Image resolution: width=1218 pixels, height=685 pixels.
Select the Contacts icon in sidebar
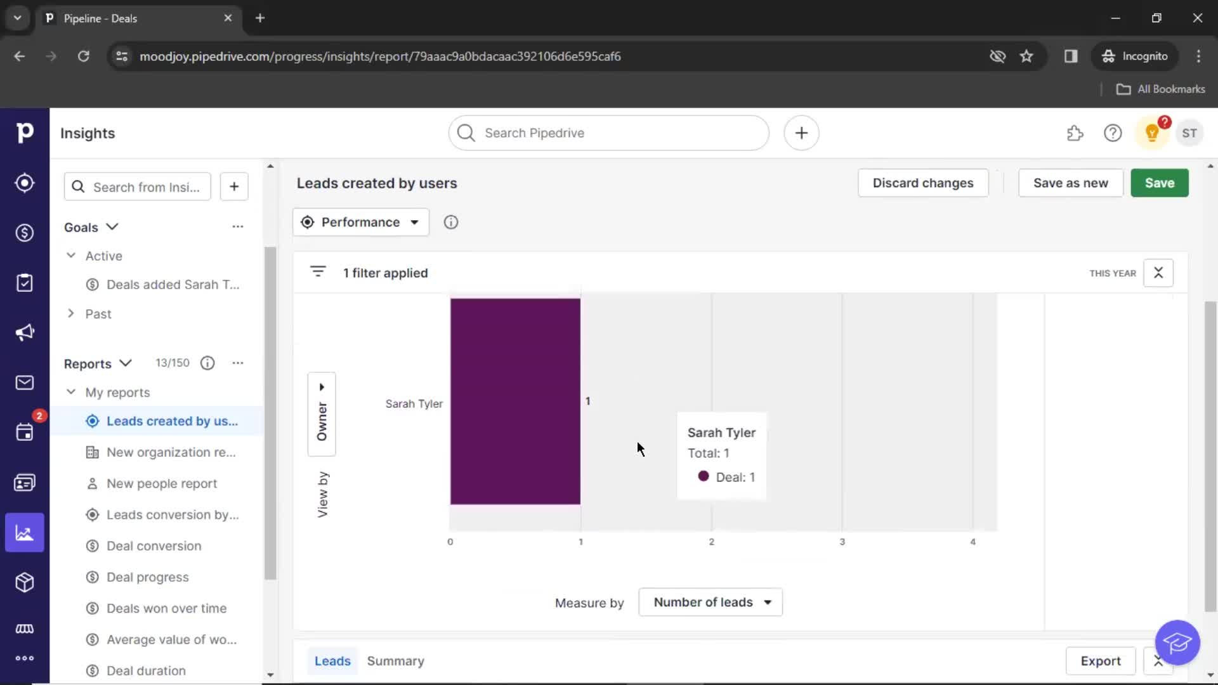point(24,482)
